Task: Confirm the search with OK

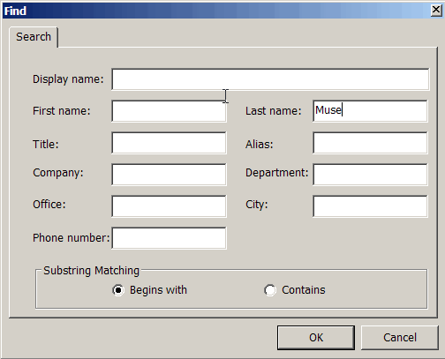Action: point(316,338)
